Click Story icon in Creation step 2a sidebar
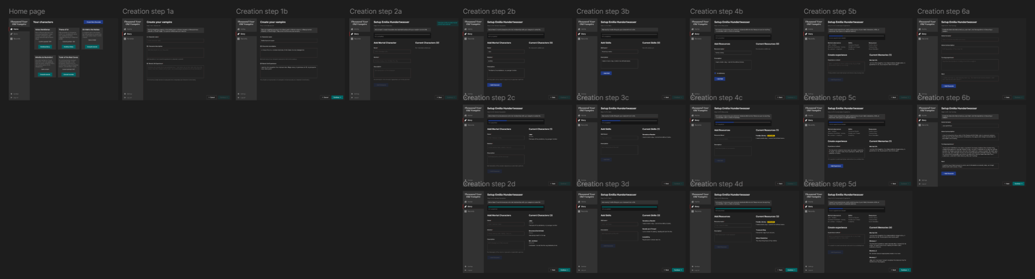The image size is (1035, 279). 353,34
